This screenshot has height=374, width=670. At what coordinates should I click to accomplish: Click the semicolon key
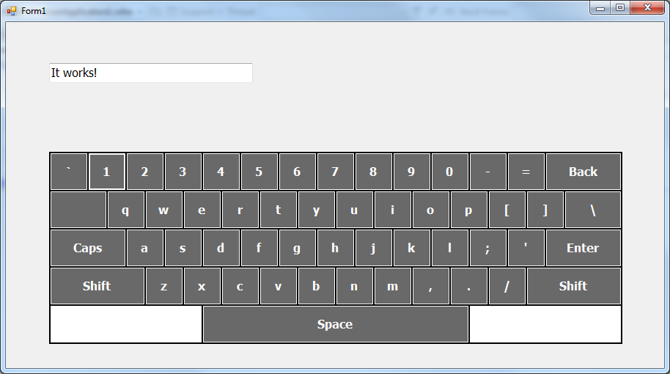(x=488, y=247)
